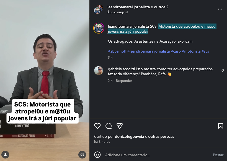Open donizetegouveia's profile from likes
Screen dimensions: 227x161
click(130, 136)
